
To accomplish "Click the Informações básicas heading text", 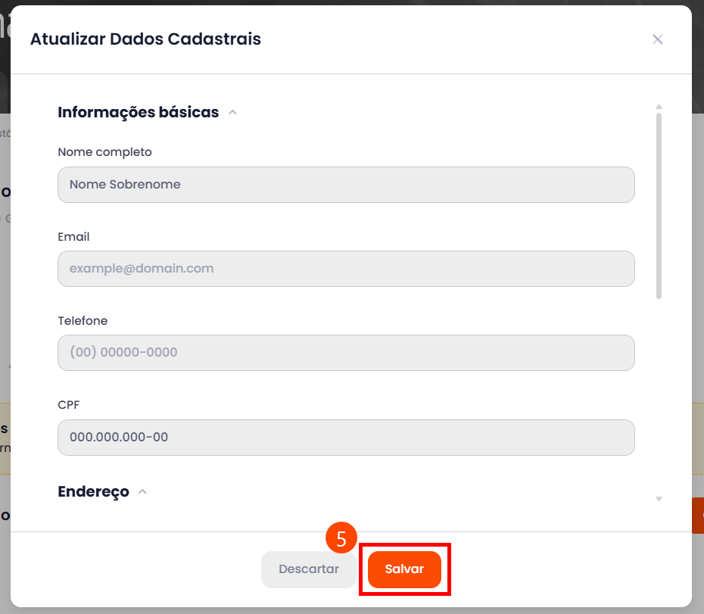I will pyautogui.click(x=138, y=113).
